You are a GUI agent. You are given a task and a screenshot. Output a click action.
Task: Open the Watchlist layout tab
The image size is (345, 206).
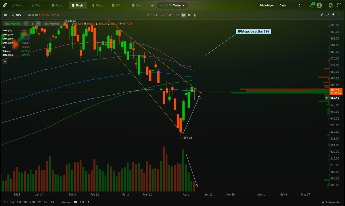18,5
